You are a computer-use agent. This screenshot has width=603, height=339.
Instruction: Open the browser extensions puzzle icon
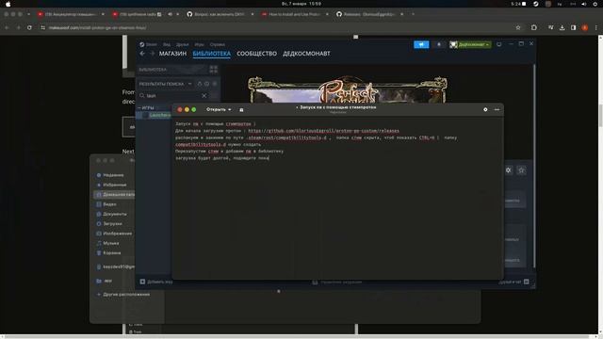(x=534, y=27)
